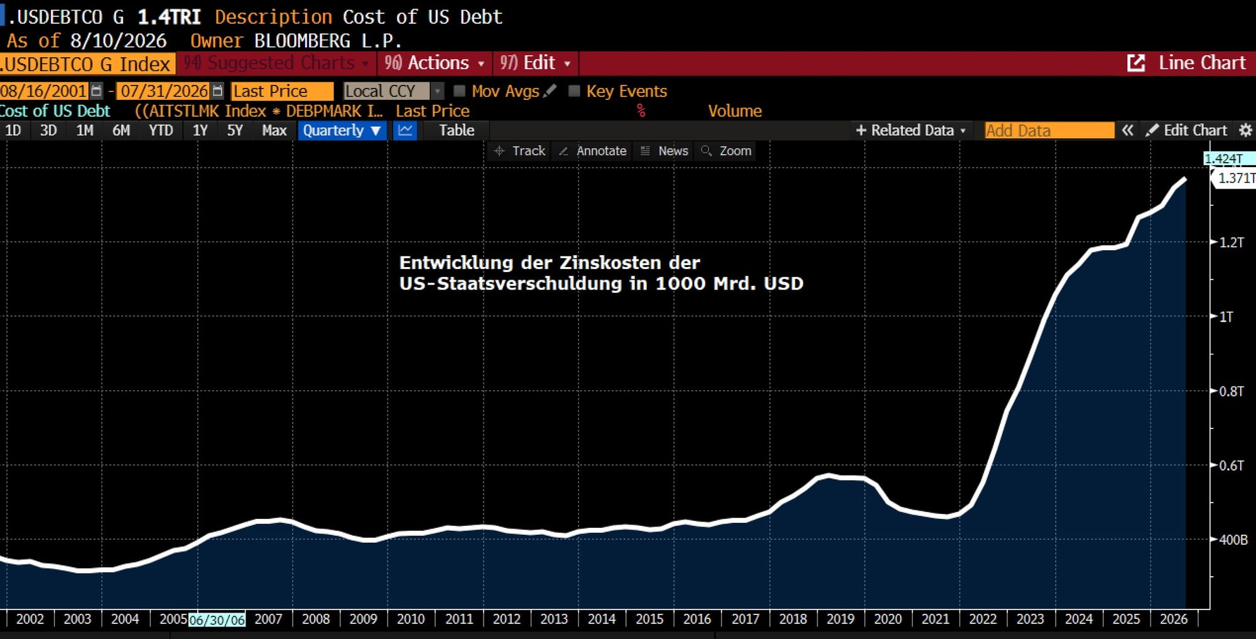Select the 1D time range
This screenshot has width=1256, height=639.
click(13, 130)
